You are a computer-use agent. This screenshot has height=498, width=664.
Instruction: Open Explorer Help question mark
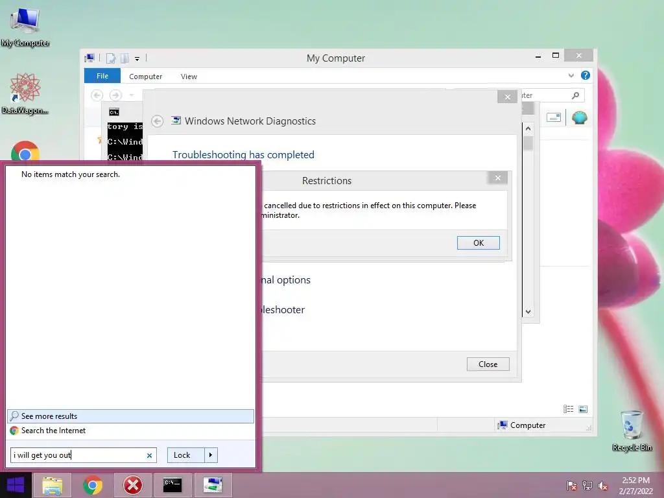(586, 75)
